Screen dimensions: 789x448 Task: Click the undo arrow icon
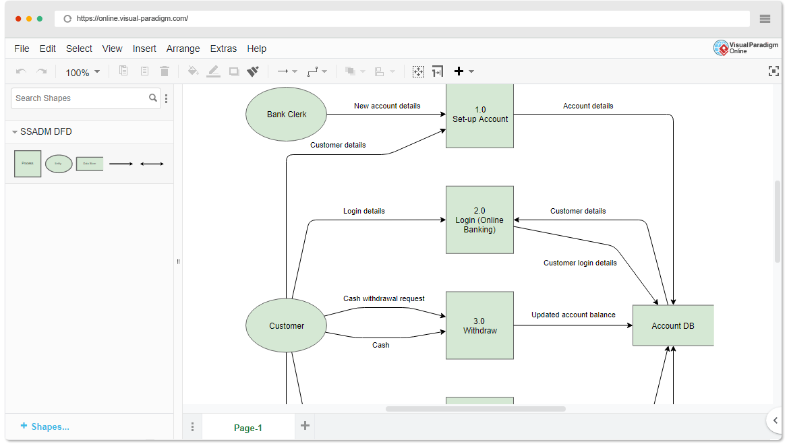coord(20,71)
